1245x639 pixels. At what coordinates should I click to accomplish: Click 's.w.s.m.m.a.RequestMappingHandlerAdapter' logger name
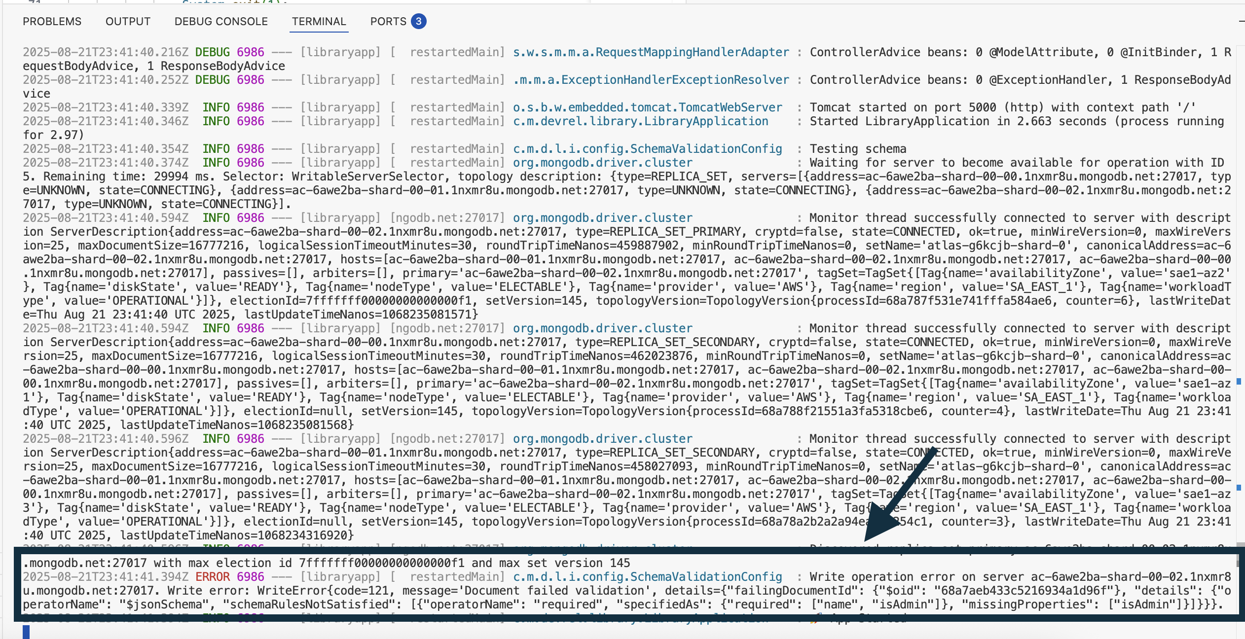point(651,52)
